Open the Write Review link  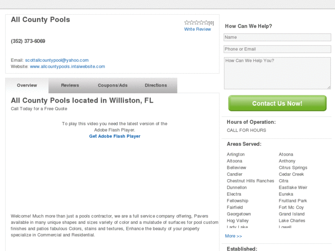pyautogui.click(x=197, y=29)
